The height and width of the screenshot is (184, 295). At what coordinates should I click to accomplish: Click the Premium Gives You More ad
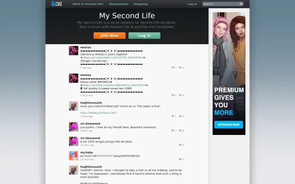tap(229, 74)
